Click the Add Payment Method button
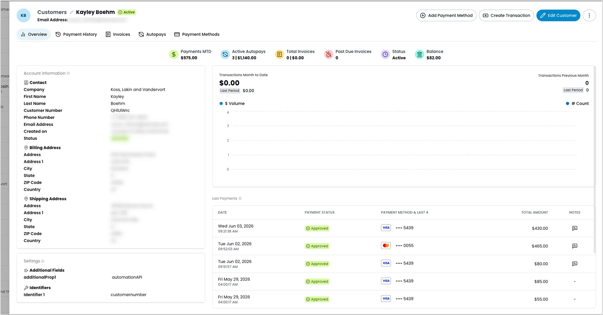This screenshot has height=315, width=603. coord(446,15)
